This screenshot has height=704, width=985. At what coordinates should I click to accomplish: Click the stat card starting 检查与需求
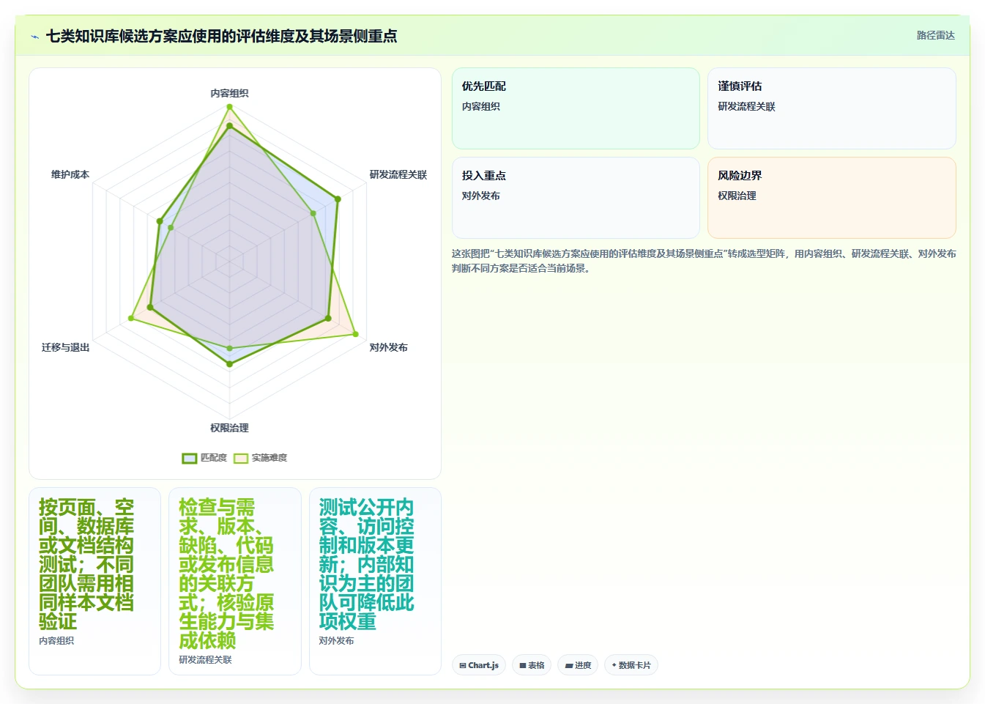tap(234, 581)
